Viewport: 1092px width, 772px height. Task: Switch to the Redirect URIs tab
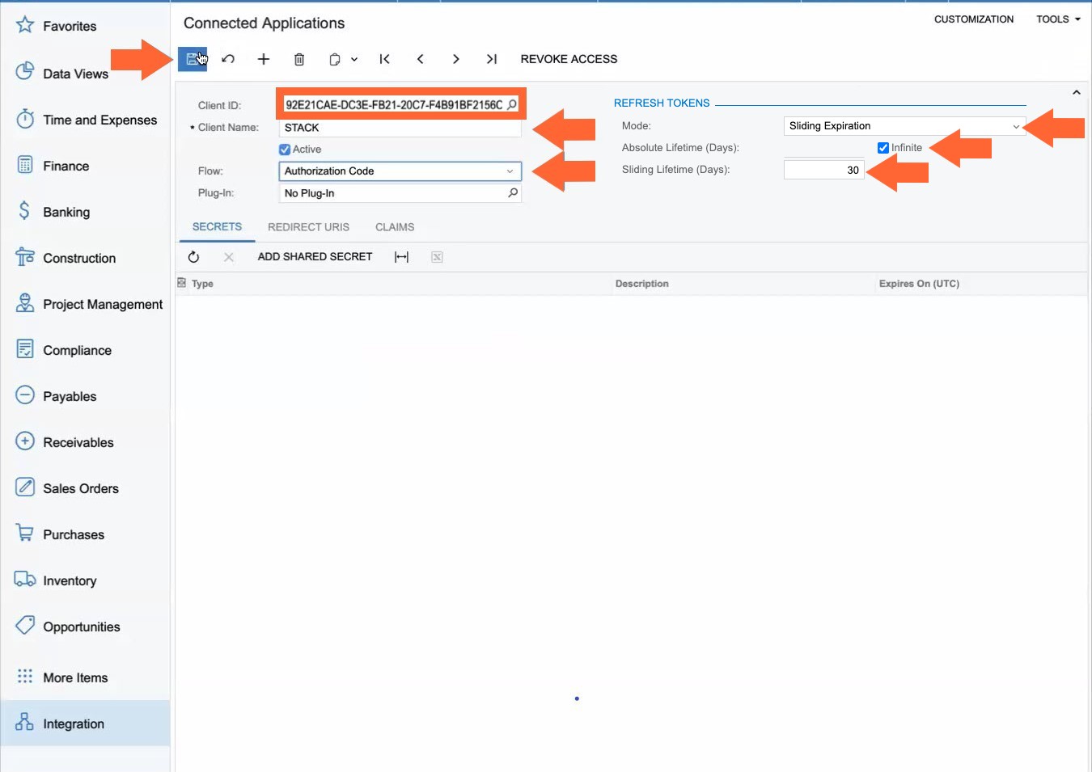point(308,227)
